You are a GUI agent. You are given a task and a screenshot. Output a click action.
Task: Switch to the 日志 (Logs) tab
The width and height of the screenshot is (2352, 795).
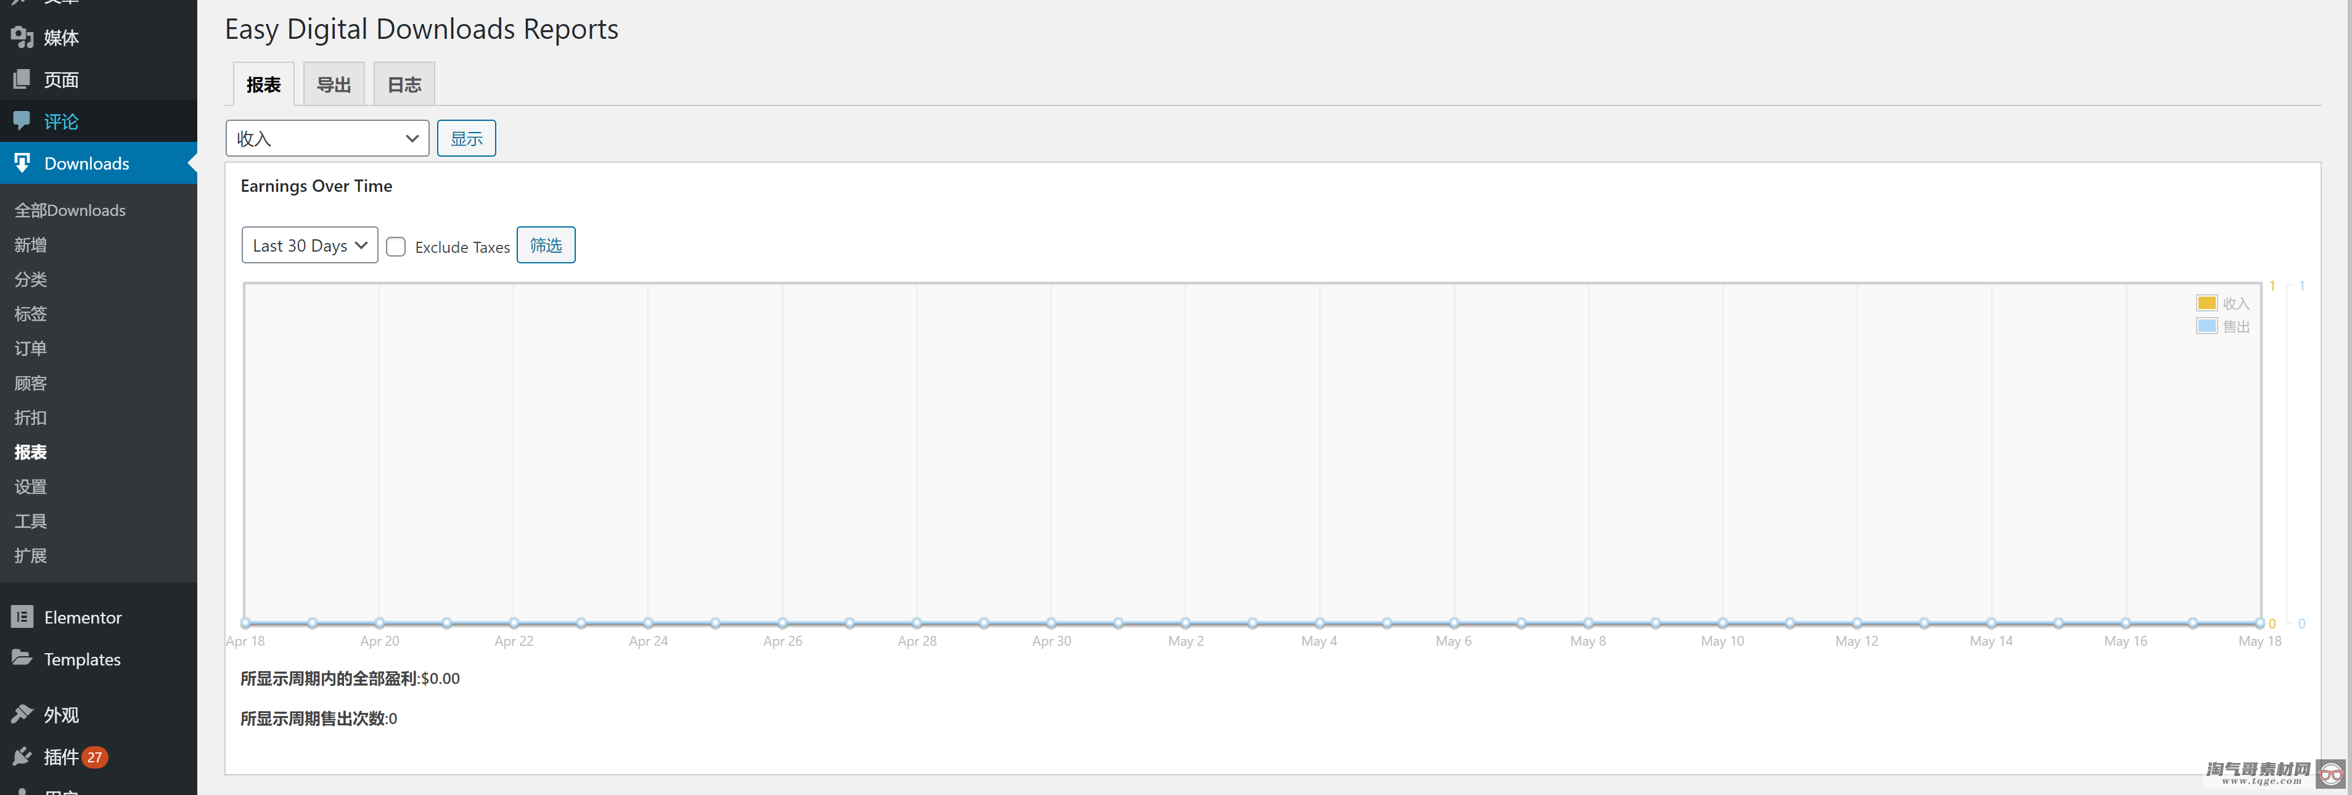(x=402, y=83)
